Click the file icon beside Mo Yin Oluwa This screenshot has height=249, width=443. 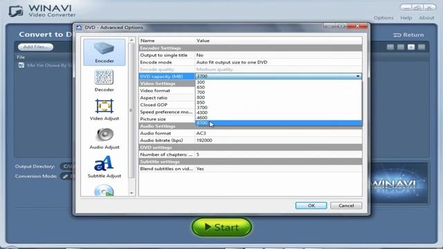click(21, 65)
